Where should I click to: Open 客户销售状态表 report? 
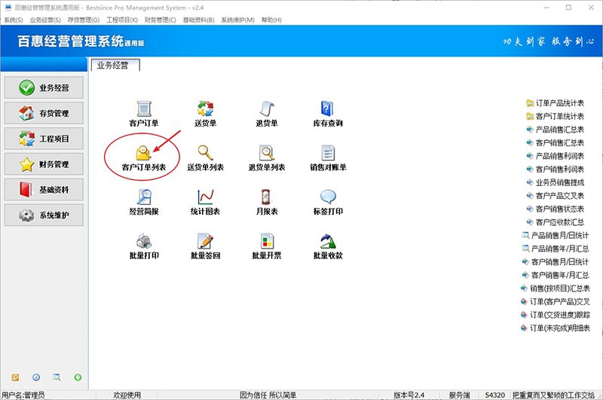tap(555, 209)
